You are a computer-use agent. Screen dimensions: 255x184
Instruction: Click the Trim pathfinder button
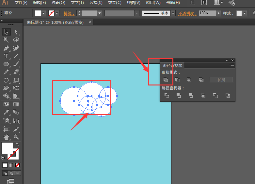coord(179,96)
